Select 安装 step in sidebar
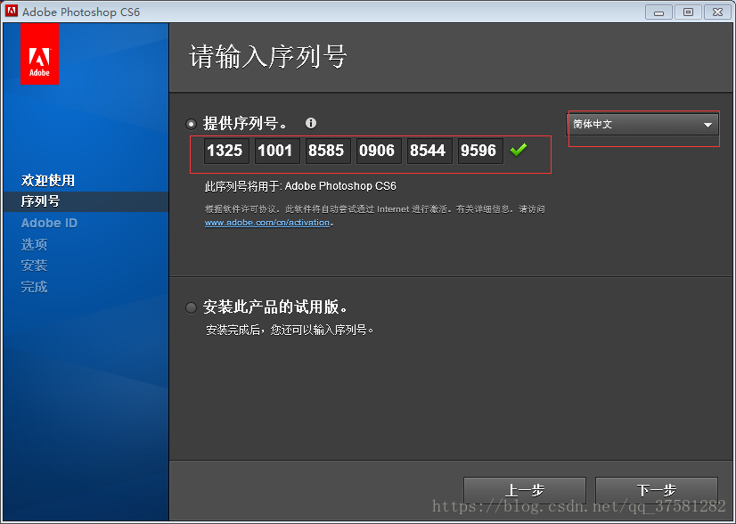Viewport: 736px width, 524px height. [x=34, y=266]
